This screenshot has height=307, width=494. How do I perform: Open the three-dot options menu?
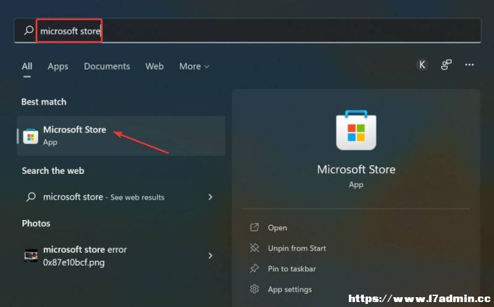pyautogui.click(x=469, y=65)
